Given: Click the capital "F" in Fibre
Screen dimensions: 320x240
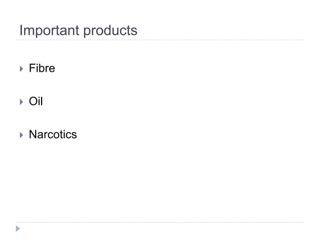Looking at the screenshot, I should point(32,68).
